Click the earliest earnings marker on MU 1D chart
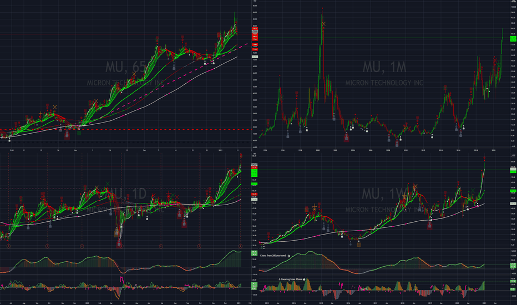This screenshot has height=305, width=517. [x=8, y=246]
